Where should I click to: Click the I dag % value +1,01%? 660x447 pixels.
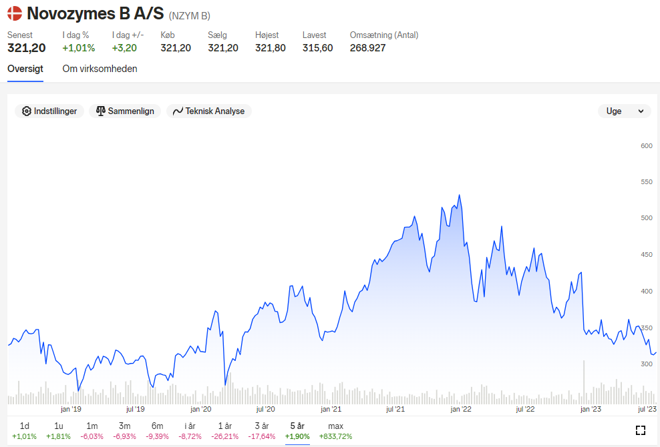(x=79, y=48)
